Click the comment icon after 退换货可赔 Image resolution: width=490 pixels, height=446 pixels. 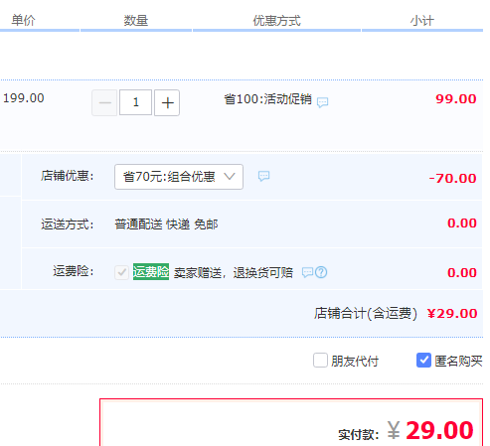click(307, 272)
